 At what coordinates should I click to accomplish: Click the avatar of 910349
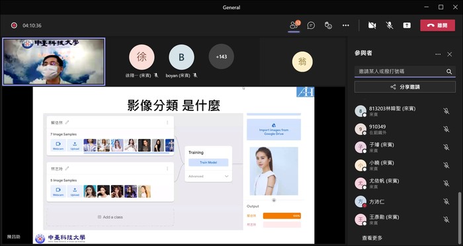tap(360, 129)
